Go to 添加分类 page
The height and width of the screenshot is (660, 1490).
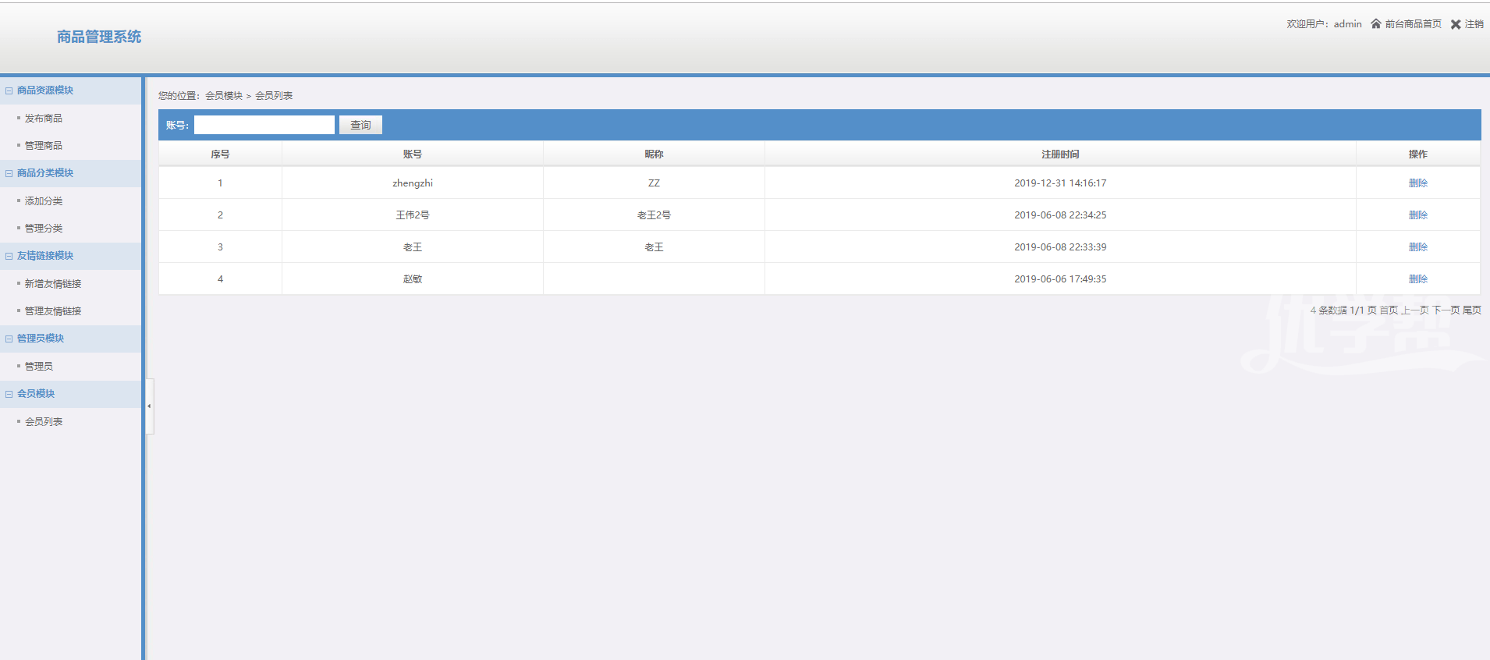(x=44, y=201)
